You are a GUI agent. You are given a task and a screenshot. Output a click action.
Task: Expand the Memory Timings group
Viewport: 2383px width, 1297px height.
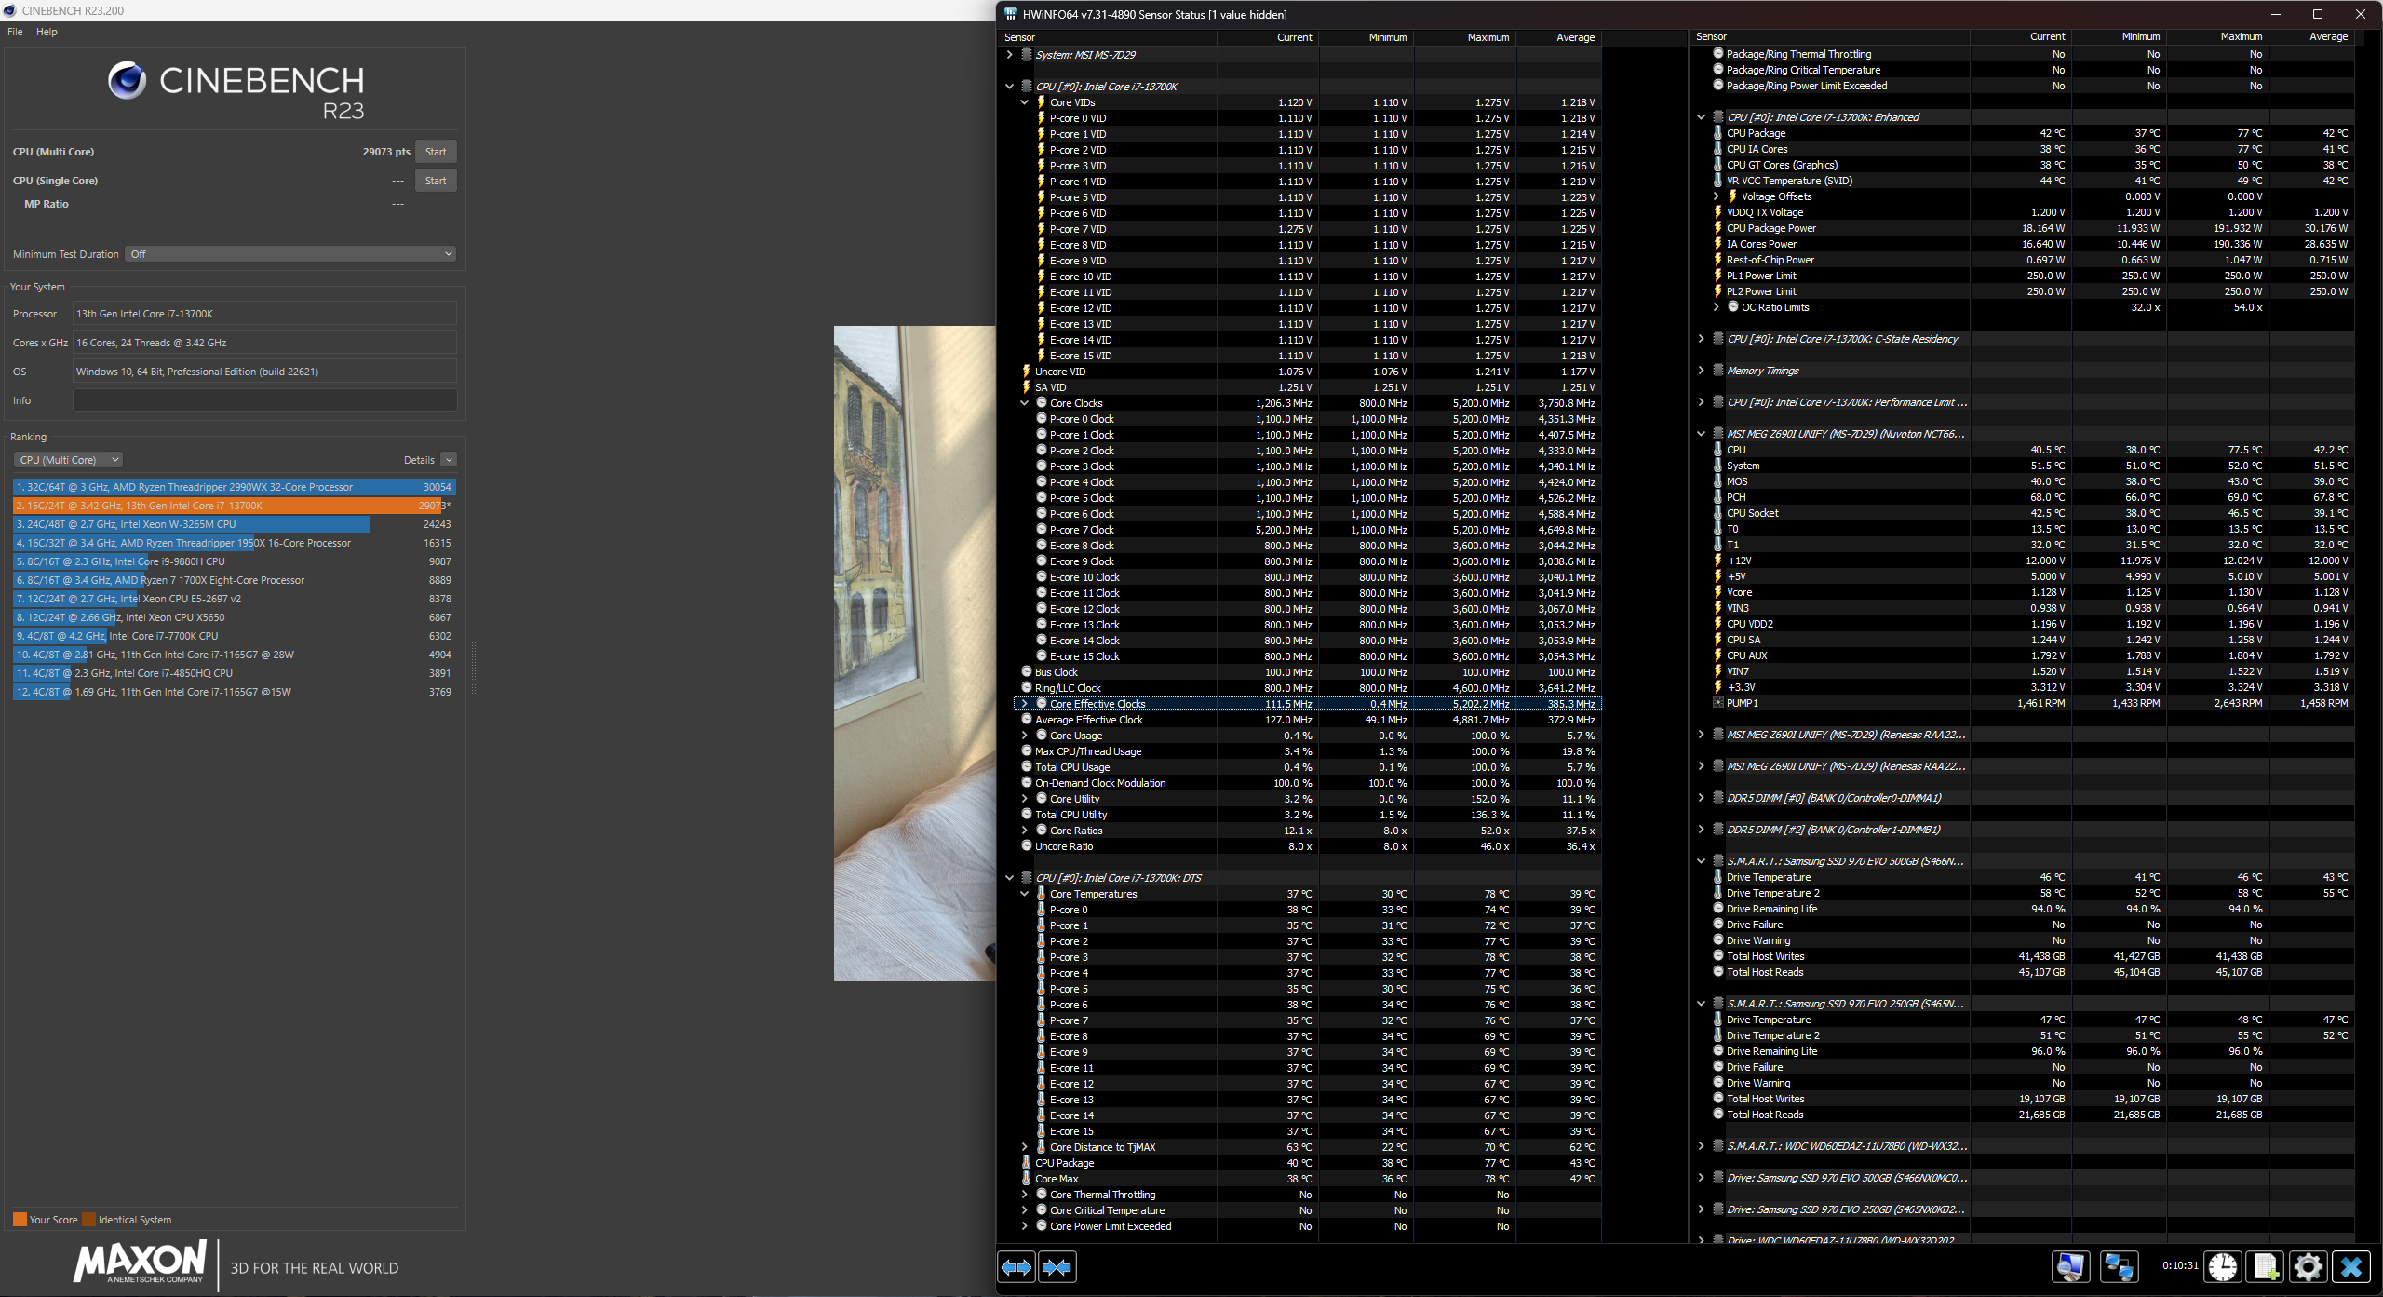(x=1701, y=371)
